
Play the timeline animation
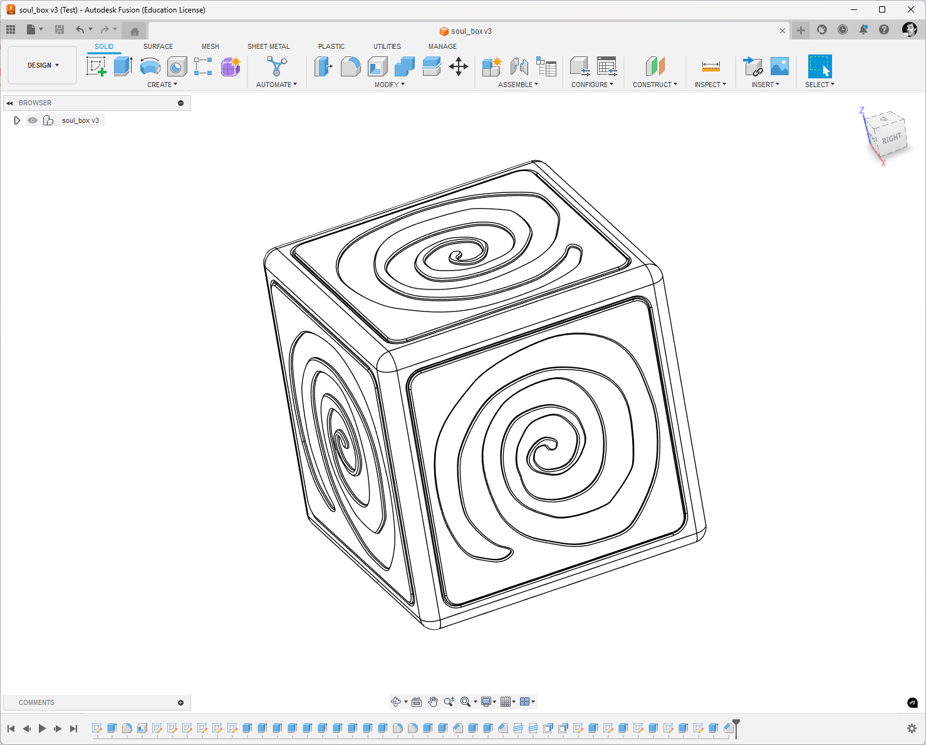click(x=42, y=728)
